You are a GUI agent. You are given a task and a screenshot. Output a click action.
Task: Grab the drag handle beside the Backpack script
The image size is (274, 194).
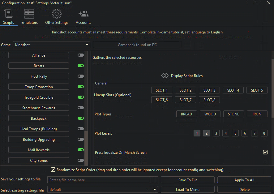point(4,119)
